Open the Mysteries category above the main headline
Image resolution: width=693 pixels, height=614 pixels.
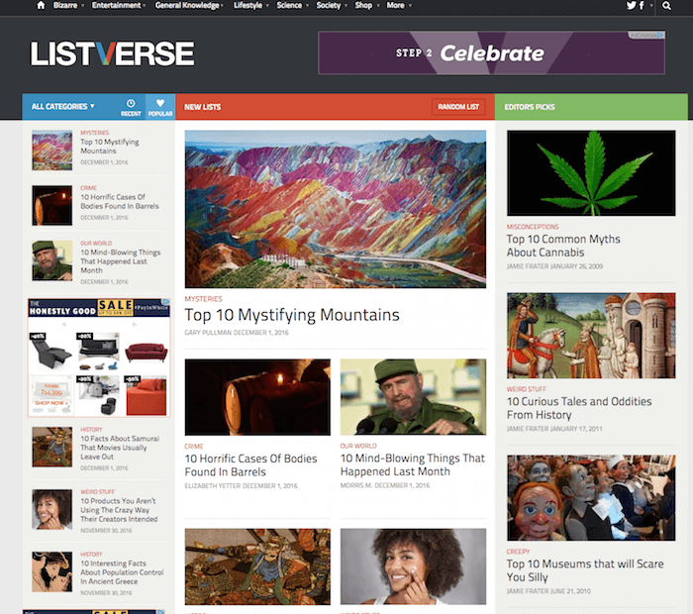tap(203, 299)
